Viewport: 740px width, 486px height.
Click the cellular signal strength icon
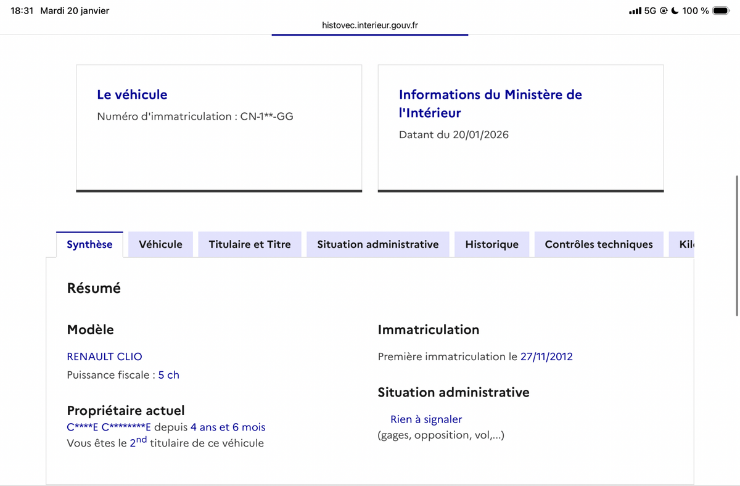[636, 10]
